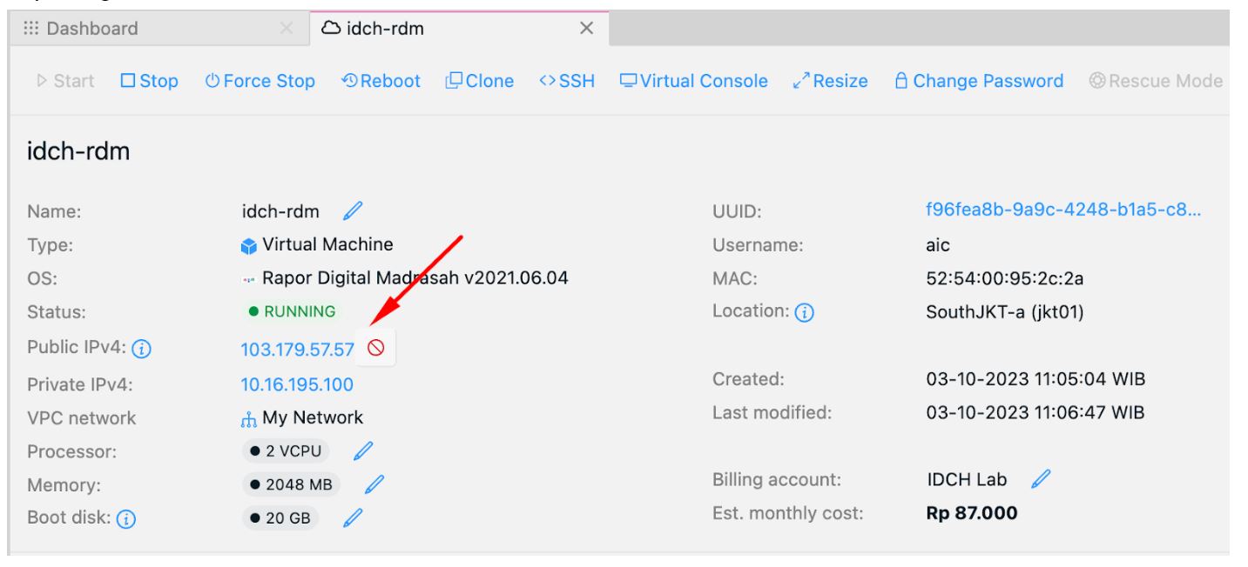Click the UUID link
The width and height of the screenshot is (1248, 567).
tap(1062, 210)
